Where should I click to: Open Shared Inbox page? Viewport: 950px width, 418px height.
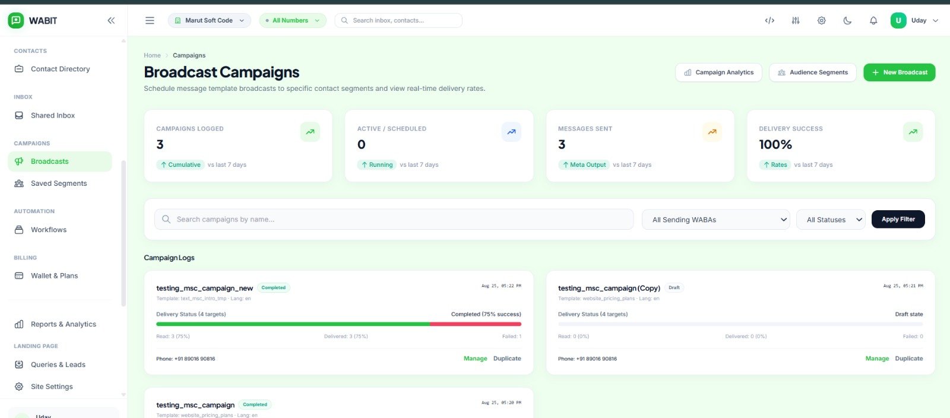click(60, 115)
